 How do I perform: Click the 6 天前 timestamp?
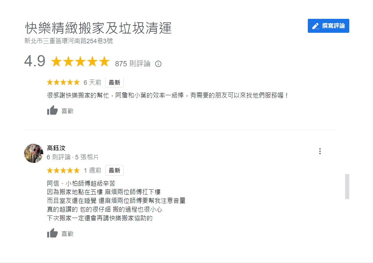(x=92, y=83)
